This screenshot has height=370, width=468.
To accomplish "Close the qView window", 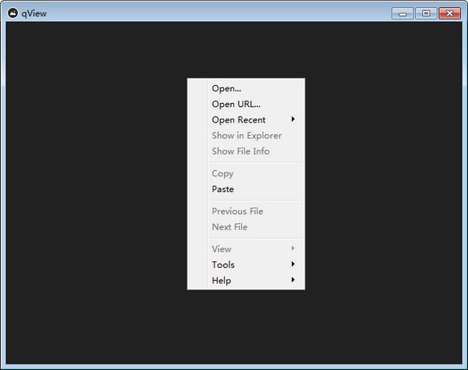I will point(449,12).
